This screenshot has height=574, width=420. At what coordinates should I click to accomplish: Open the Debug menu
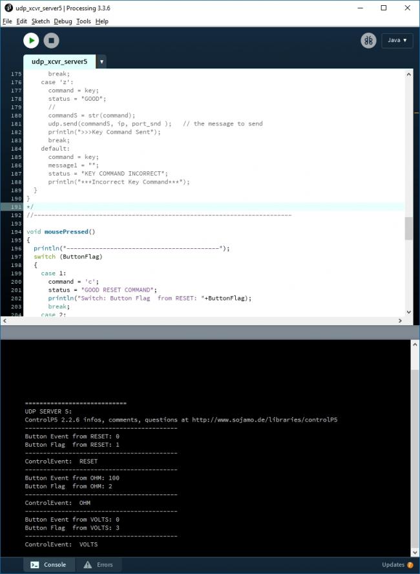point(63,21)
